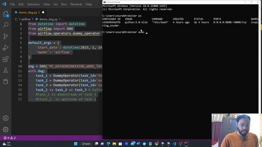The image size is (262, 147).
Task: Click the taskbar Search box
Action: click(x=86, y=144)
